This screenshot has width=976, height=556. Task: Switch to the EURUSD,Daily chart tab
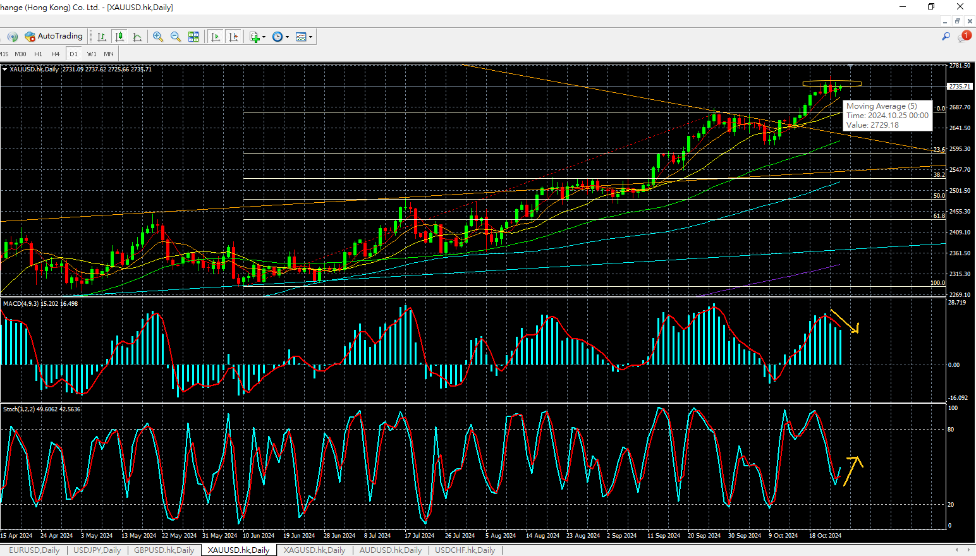click(x=34, y=550)
